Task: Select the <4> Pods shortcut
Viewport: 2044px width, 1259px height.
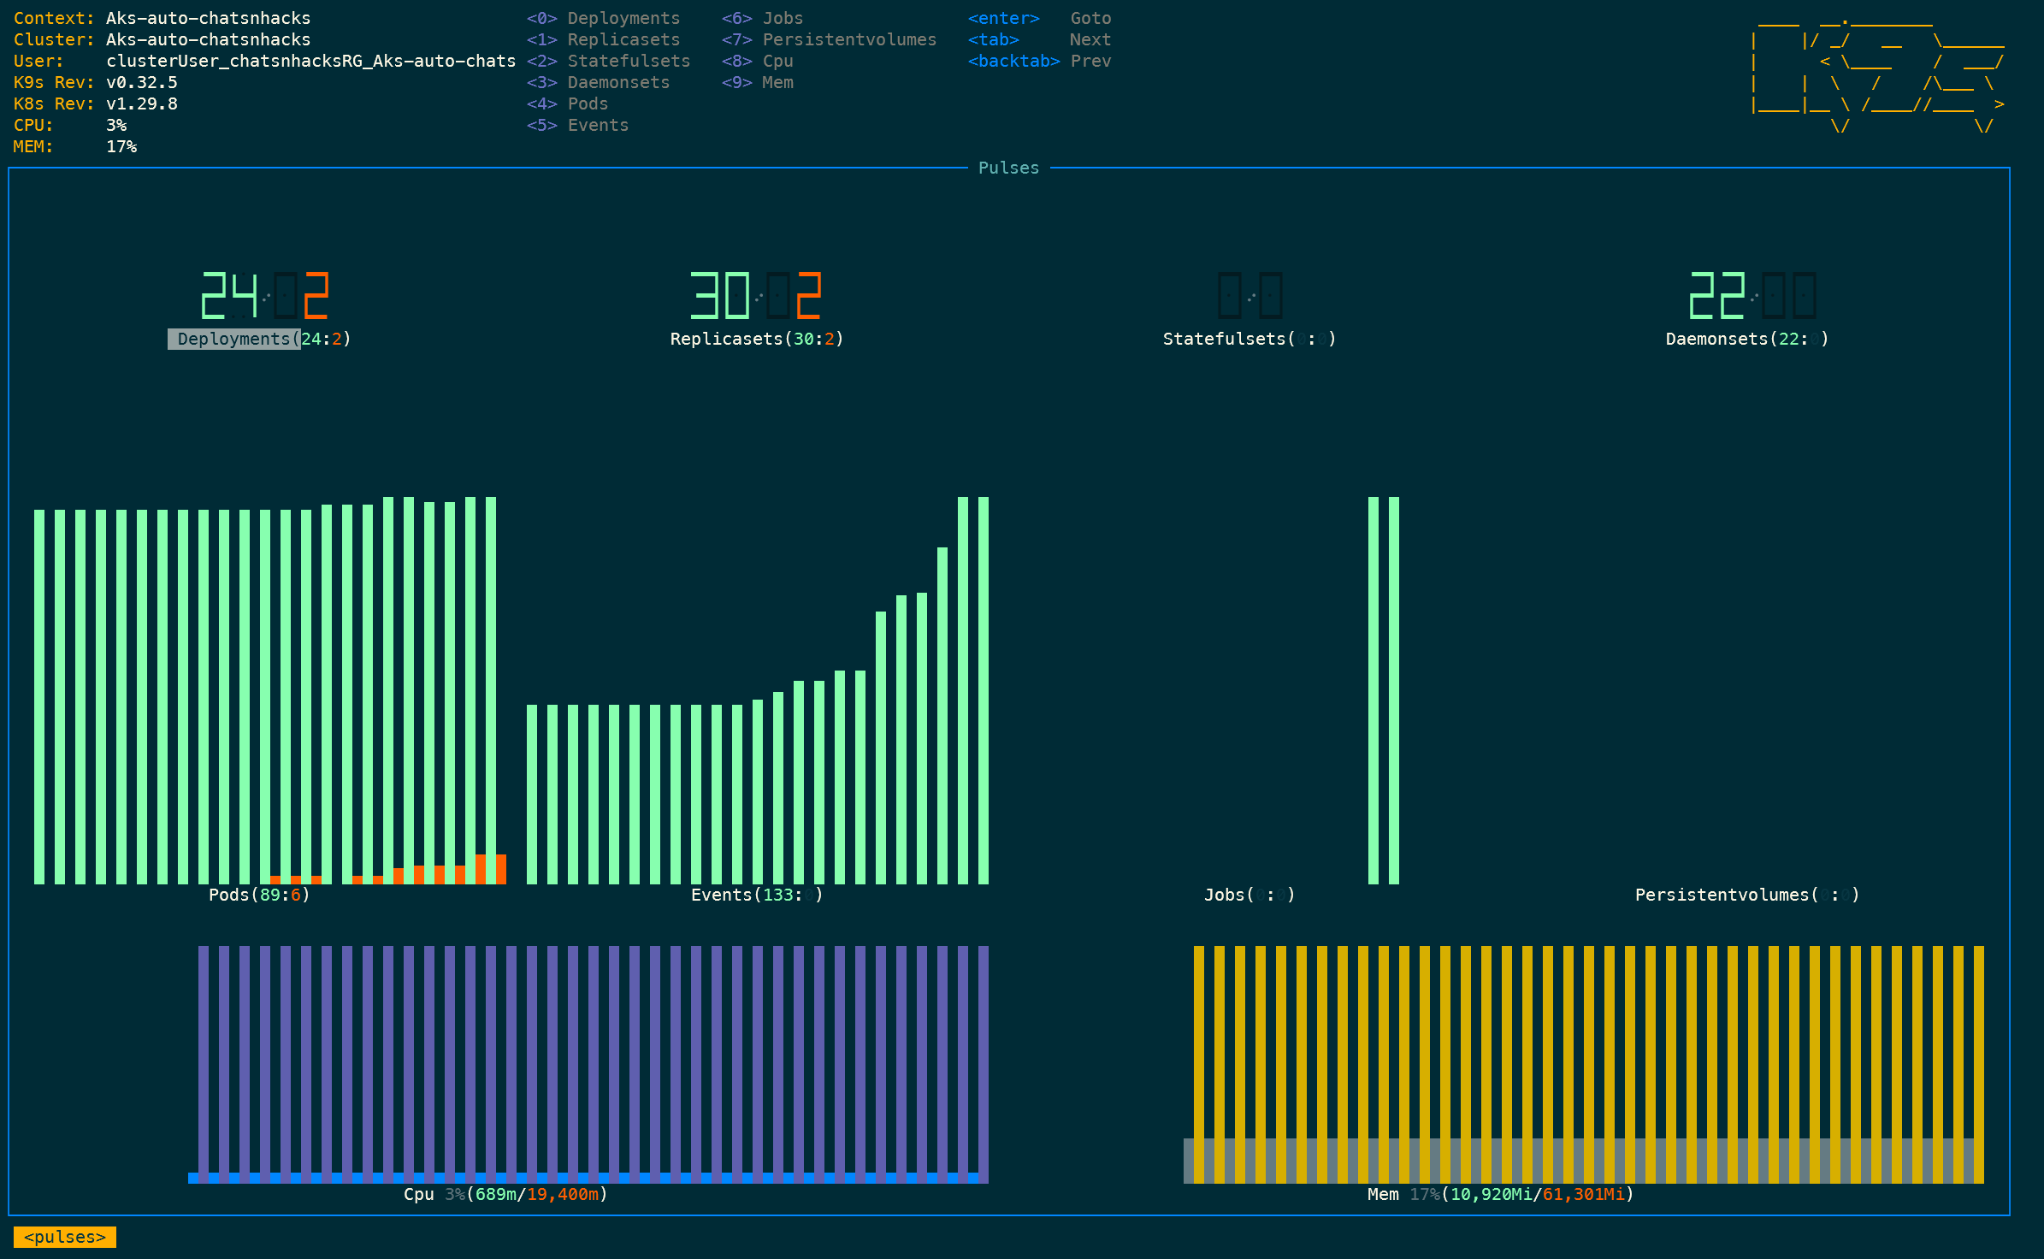Action: 568,103
